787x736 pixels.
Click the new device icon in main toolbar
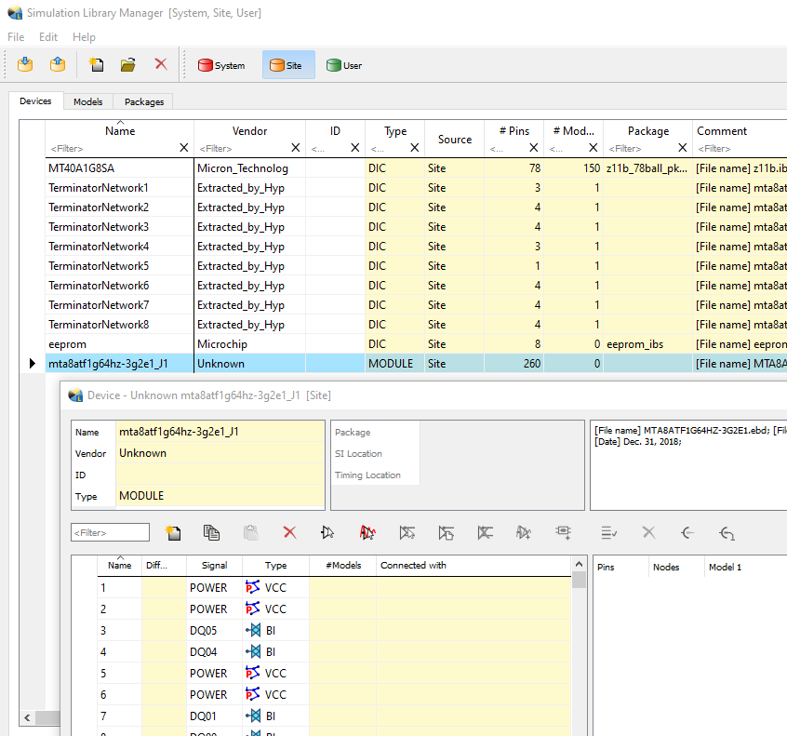pyautogui.click(x=96, y=65)
